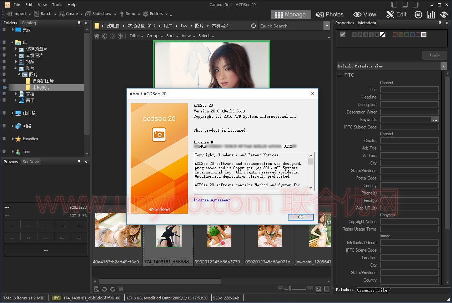Screen dimensions: 452x303
Task: Toggle the tagged checkbox in Properties panel
Action: tap(343, 35)
